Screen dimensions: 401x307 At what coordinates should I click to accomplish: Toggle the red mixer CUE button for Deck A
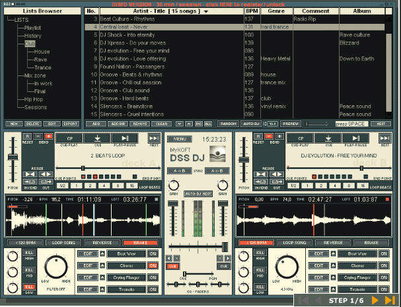pos(173,266)
